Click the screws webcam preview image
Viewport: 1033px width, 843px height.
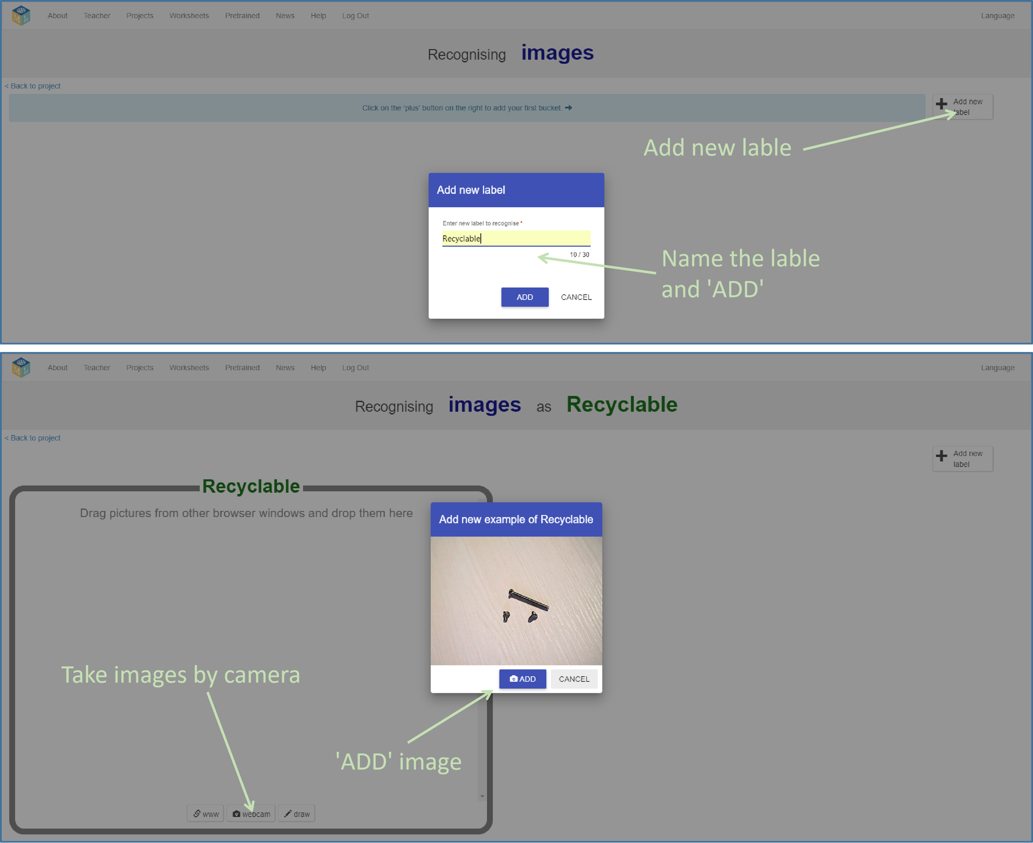tap(516, 601)
